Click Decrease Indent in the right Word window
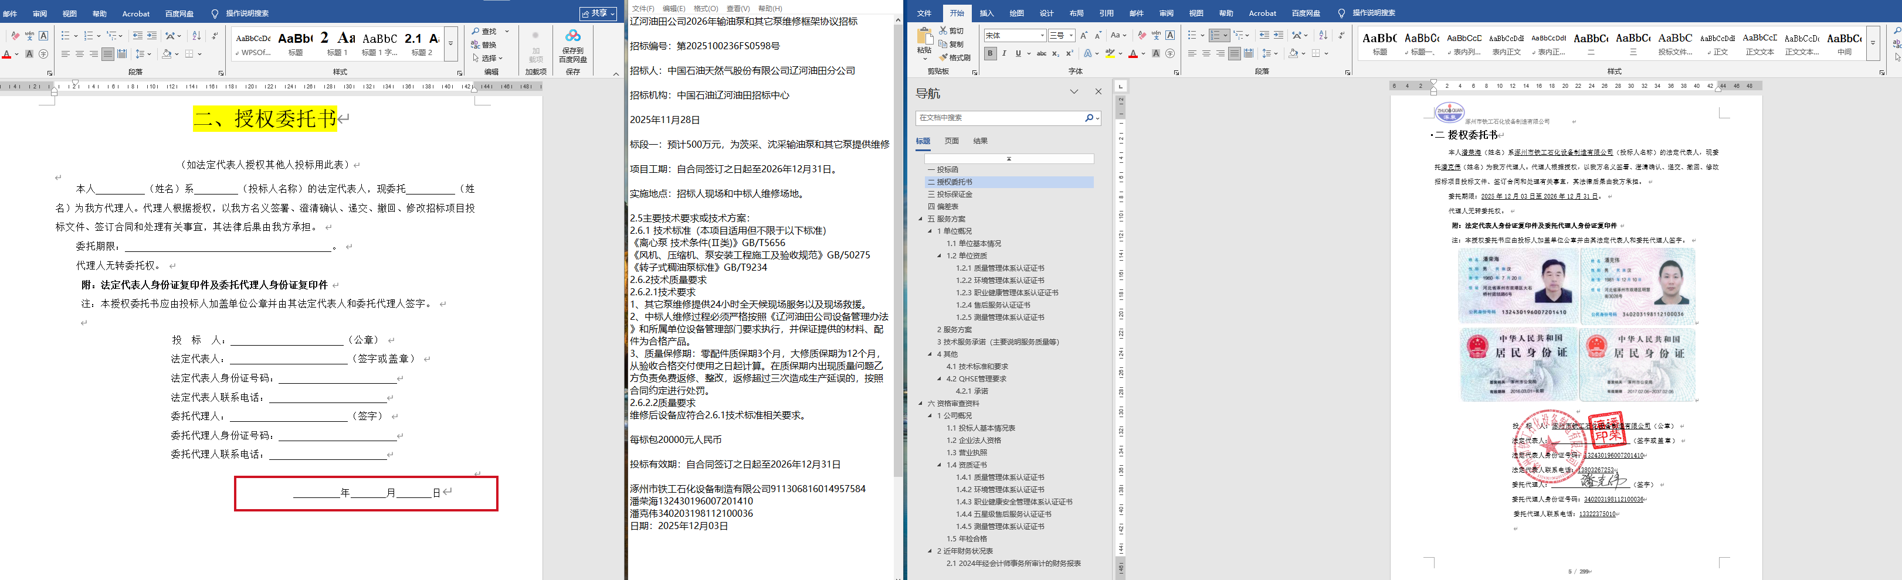The height and width of the screenshot is (580, 1902). 1264,35
